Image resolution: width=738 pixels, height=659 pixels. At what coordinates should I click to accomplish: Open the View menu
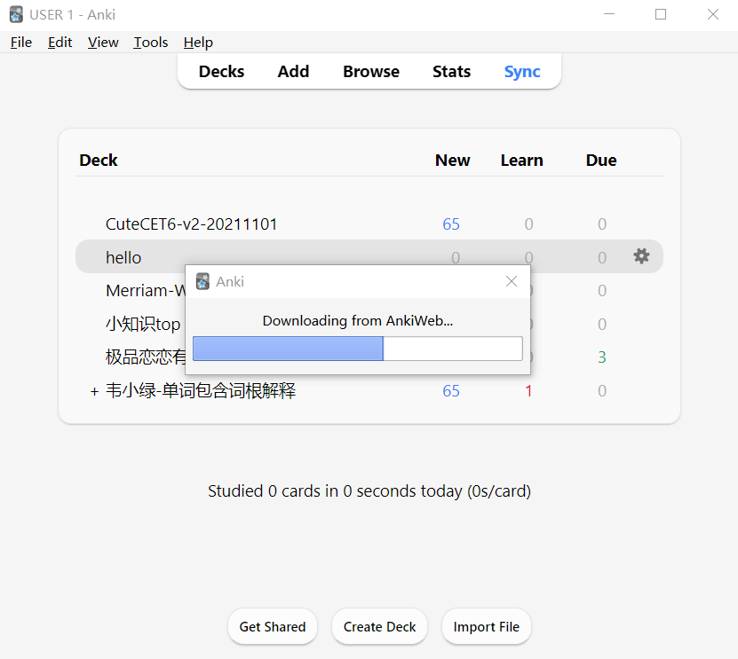point(103,43)
